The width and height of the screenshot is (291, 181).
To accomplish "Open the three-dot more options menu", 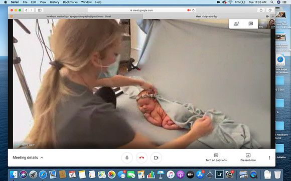I will pos(269,157).
